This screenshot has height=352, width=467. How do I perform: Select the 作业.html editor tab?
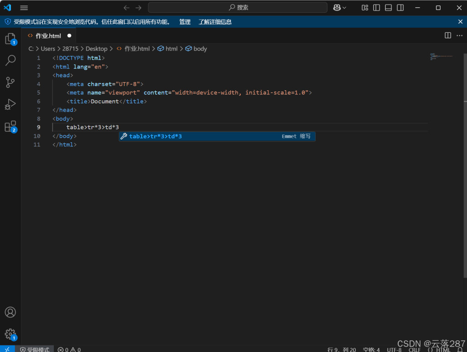coord(48,36)
